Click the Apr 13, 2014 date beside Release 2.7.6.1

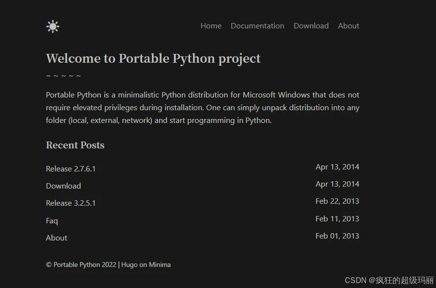[x=337, y=167]
